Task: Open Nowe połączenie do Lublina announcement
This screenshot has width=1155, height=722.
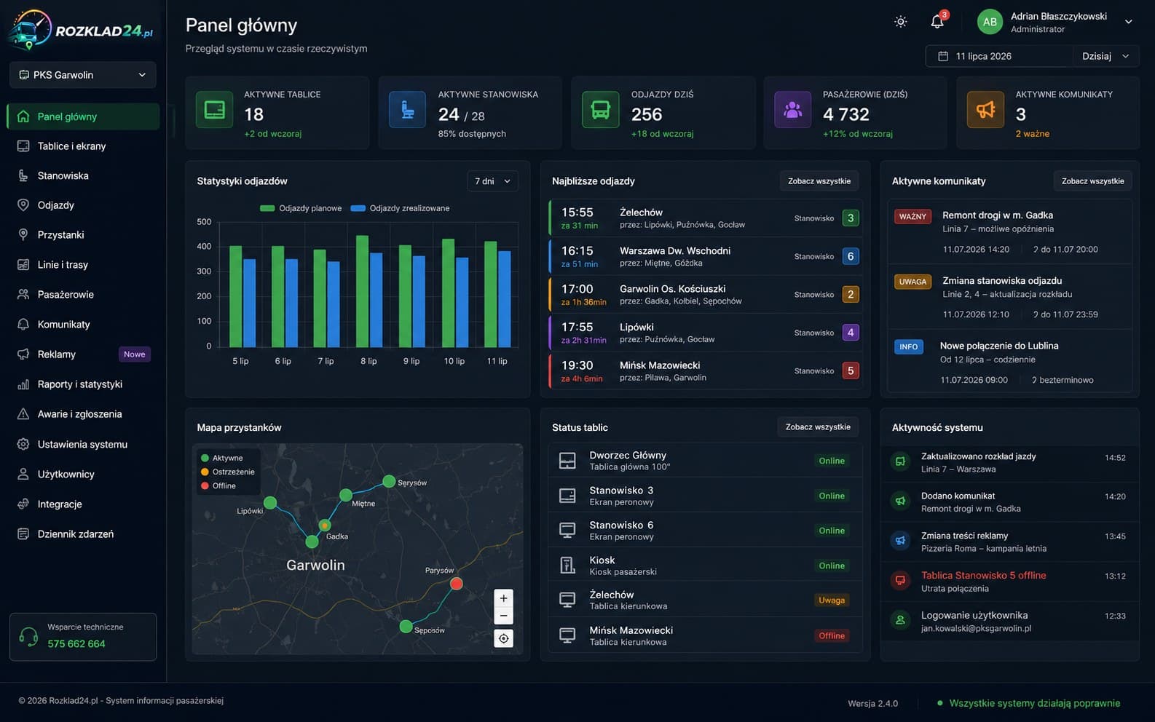Action: (x=1009, y=362)
